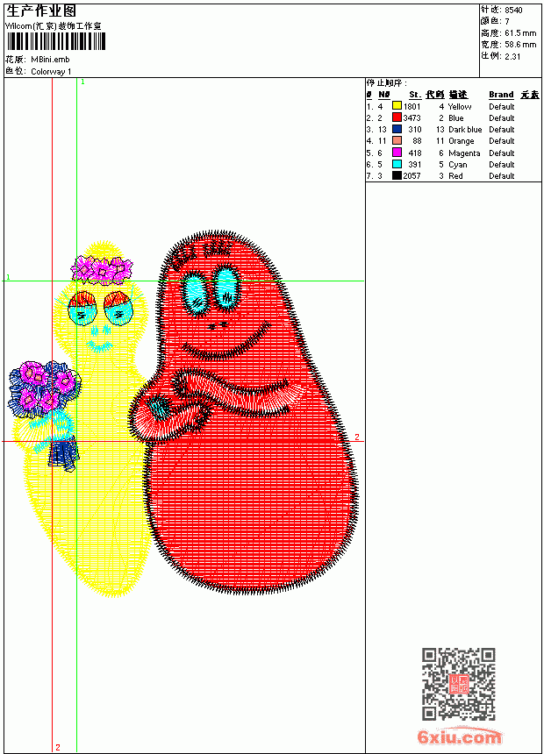Click the red swatch for stop 2
Image resolution: width=544 pixels, height=754 pixels.
pyautogui.click(x=397, y=117)
